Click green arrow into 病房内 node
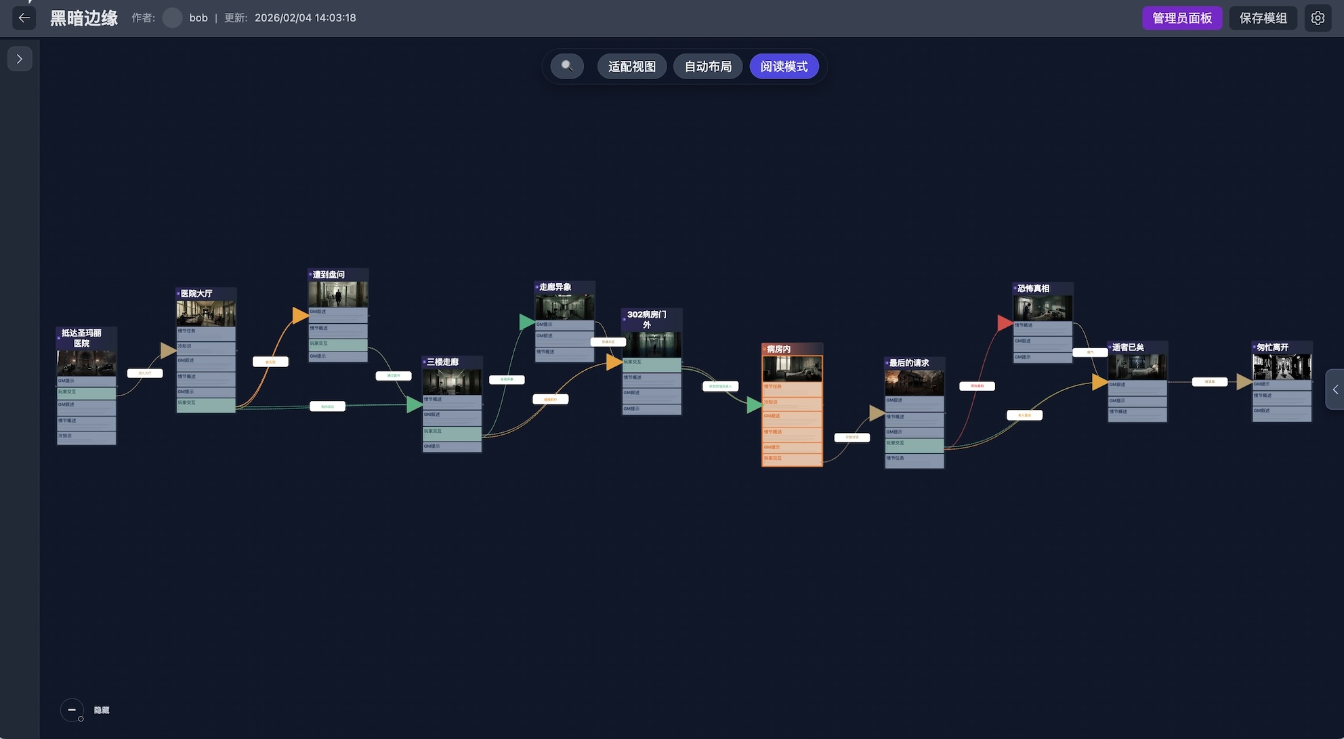The width and height of the screenshot is (1344, 739). 754,405
